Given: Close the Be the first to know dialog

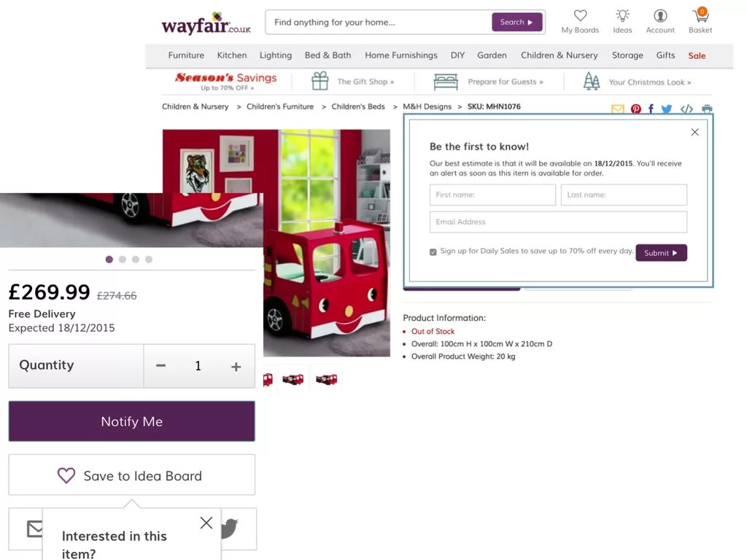Looking at the screenshot, I should [695, 132].
